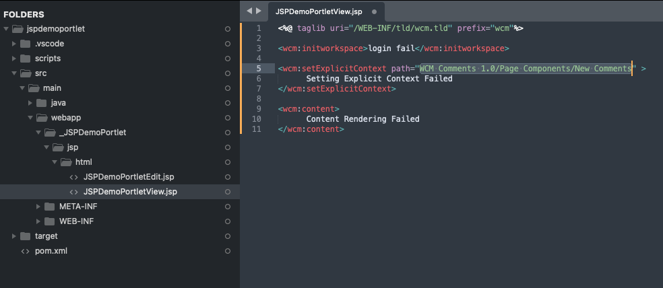
Task: Click 'Content Rendering Failed' text
Action: (x=362, y=119)
